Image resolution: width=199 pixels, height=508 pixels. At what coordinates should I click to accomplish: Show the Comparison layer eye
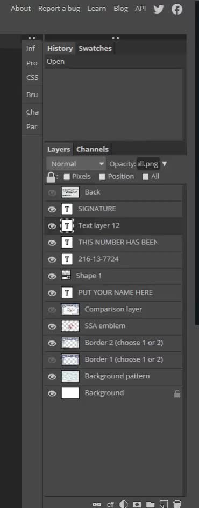point(52,310)
